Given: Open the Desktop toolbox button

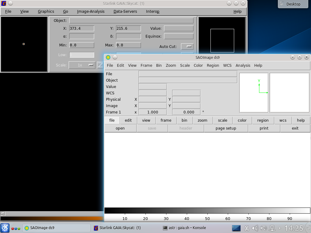Looking at the screenshot, I should [x=293, y=4].
